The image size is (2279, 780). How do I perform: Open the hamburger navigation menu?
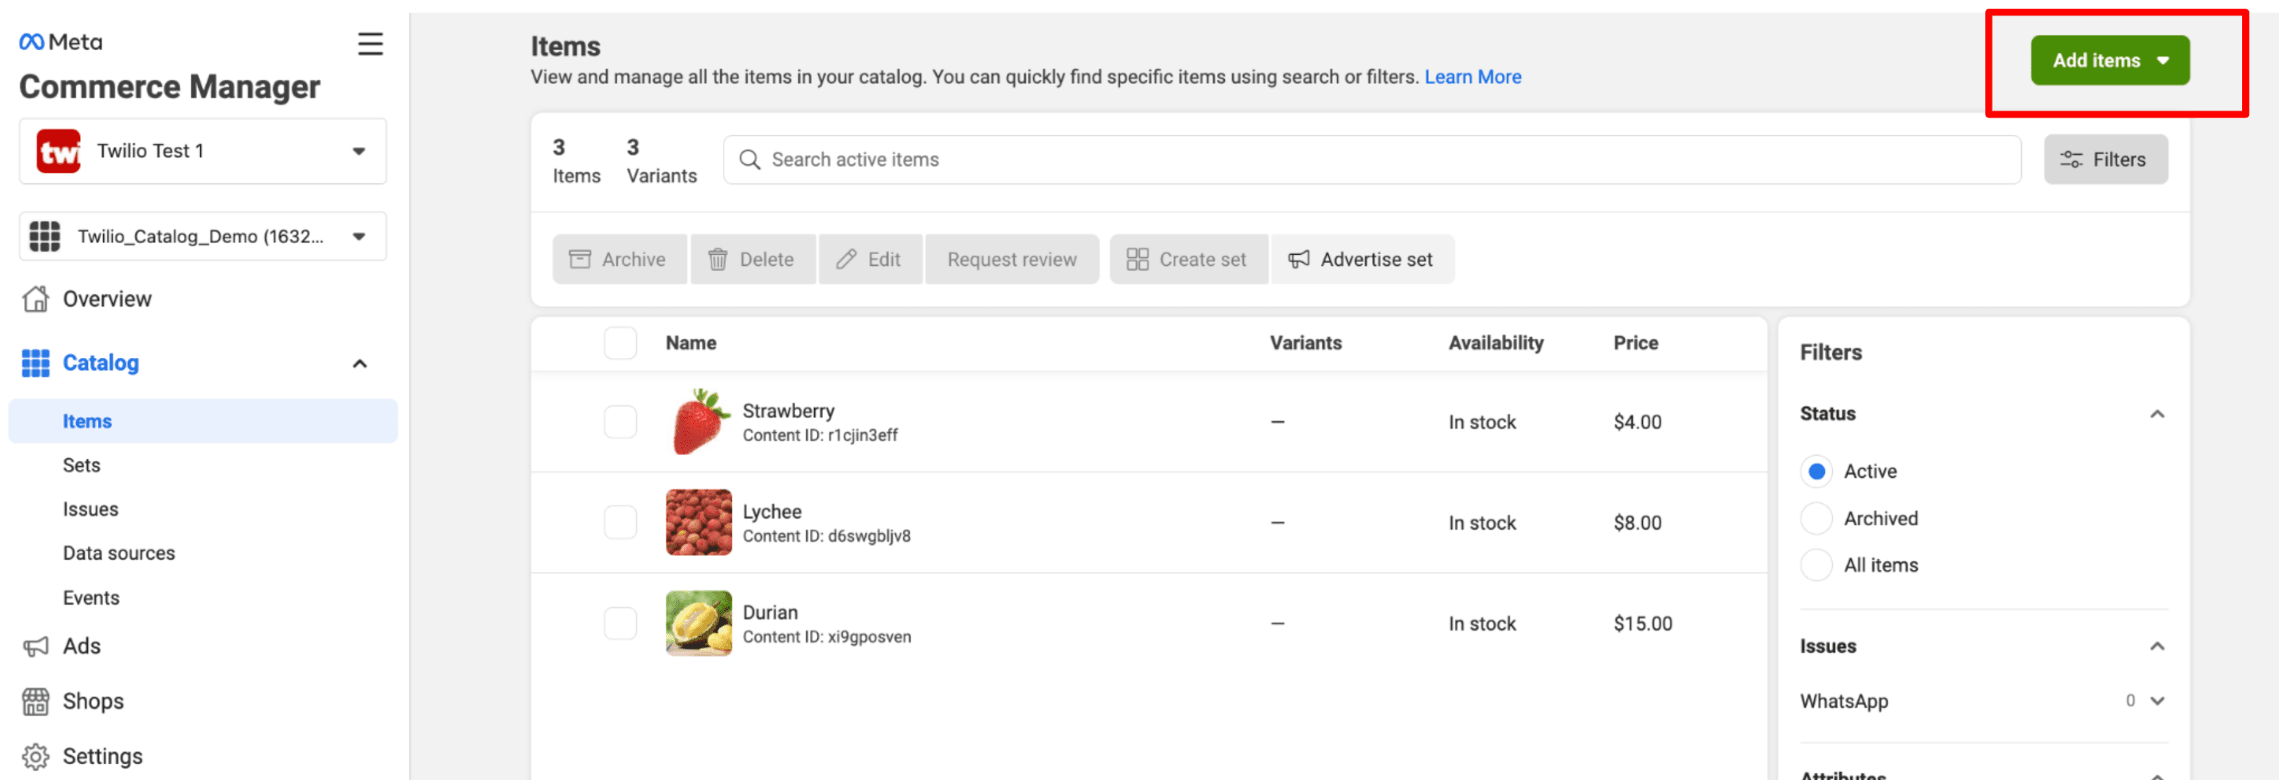tap(370, 43)
